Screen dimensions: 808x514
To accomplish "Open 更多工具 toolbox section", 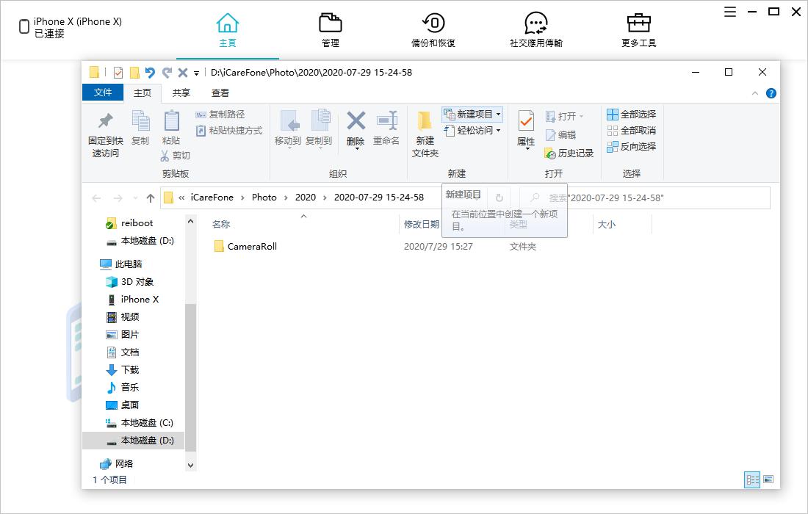I will (x=638, y=30).
